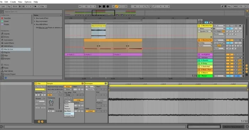
Task: Arm the Arrangement Record button
Action: point(108,6)
